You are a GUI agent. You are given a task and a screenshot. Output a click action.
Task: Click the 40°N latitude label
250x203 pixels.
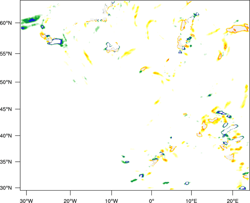pyautogui.click(x=6, y=136)
